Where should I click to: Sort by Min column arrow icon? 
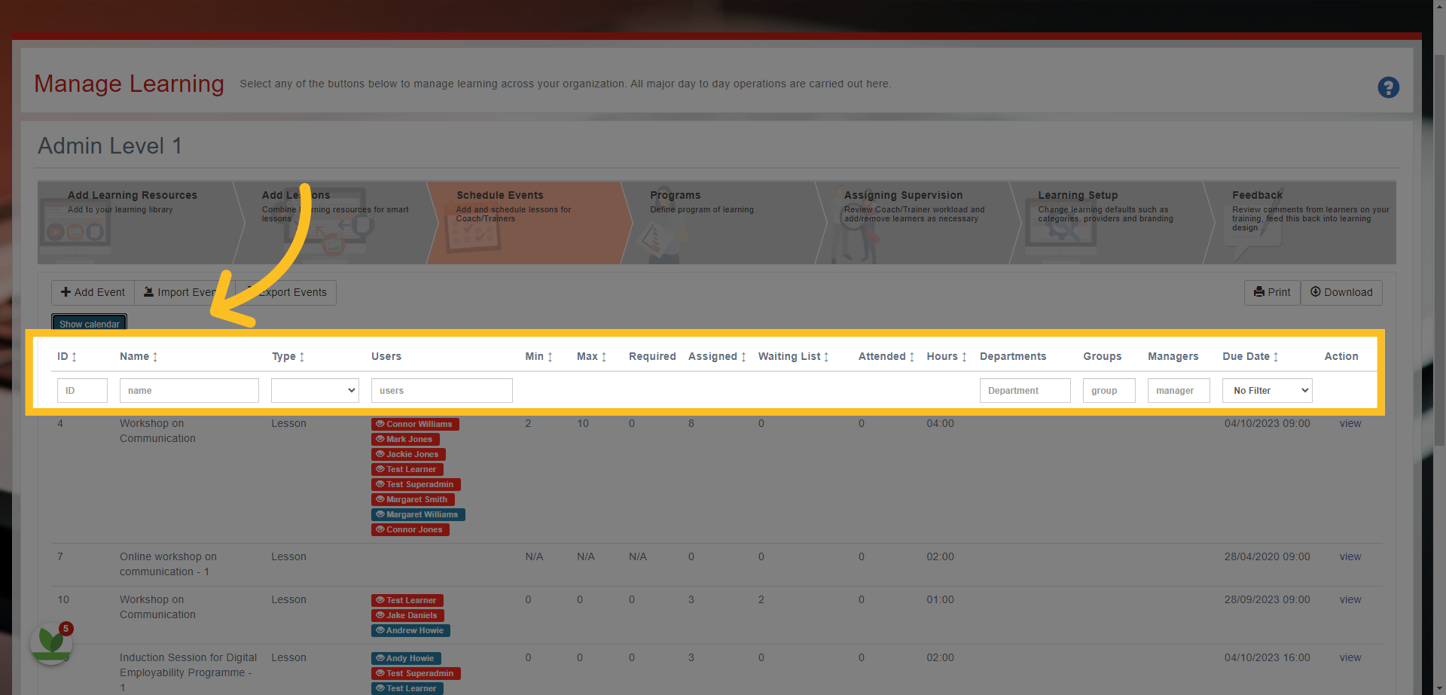tap(550, 357)
